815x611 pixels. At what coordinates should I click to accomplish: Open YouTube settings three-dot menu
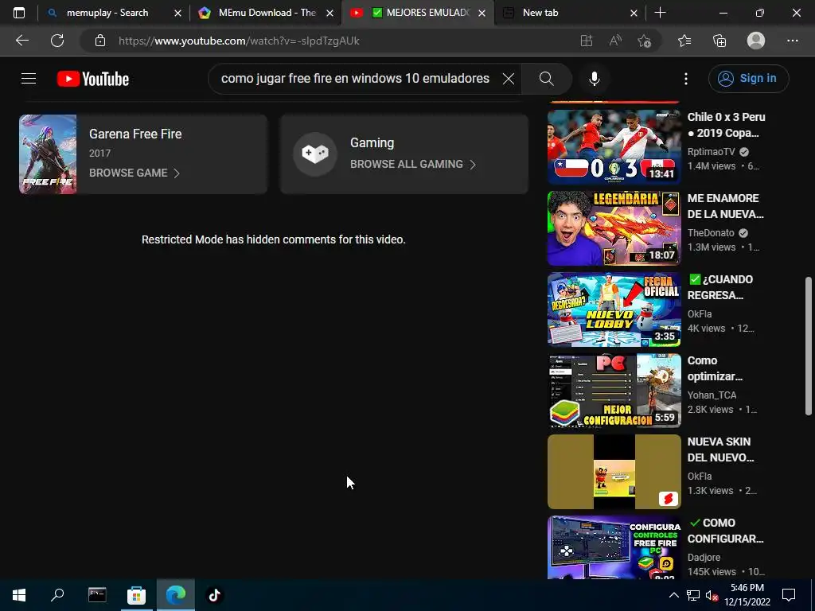click(x=686, y=79)
